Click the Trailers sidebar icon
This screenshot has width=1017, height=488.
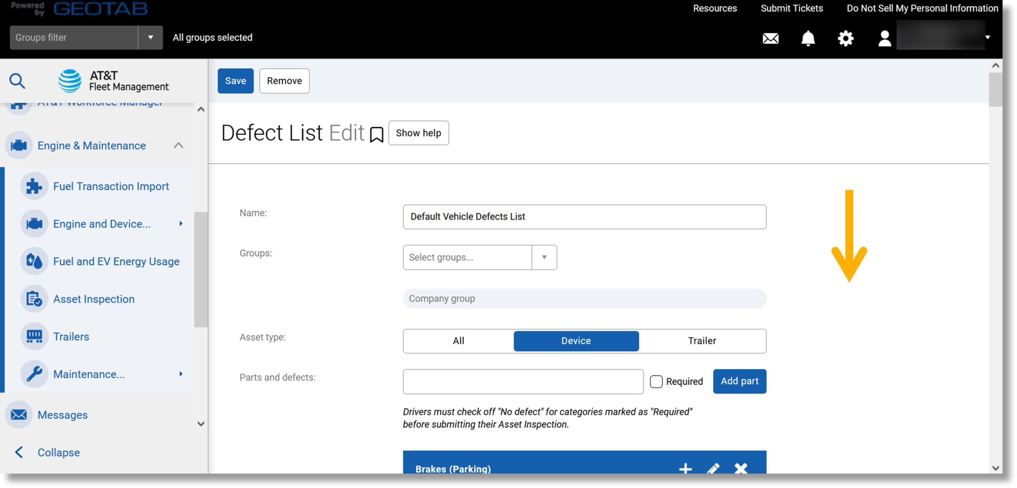tap(35, 337)
